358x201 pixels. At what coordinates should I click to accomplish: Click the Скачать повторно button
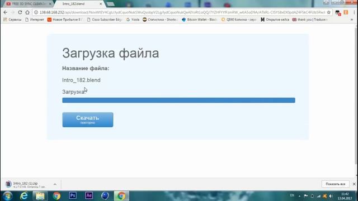(x=88, y=119)
